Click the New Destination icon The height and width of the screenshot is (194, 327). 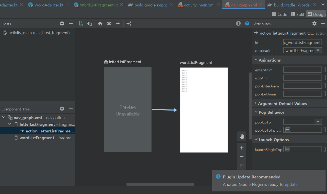[x=81, y=23]
